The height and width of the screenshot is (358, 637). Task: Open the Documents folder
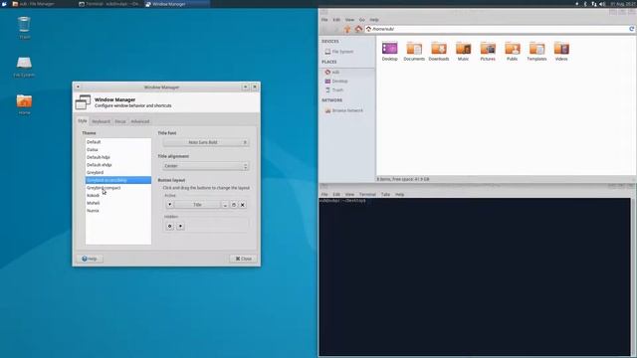pyautogui.click(x=414, y=51)
